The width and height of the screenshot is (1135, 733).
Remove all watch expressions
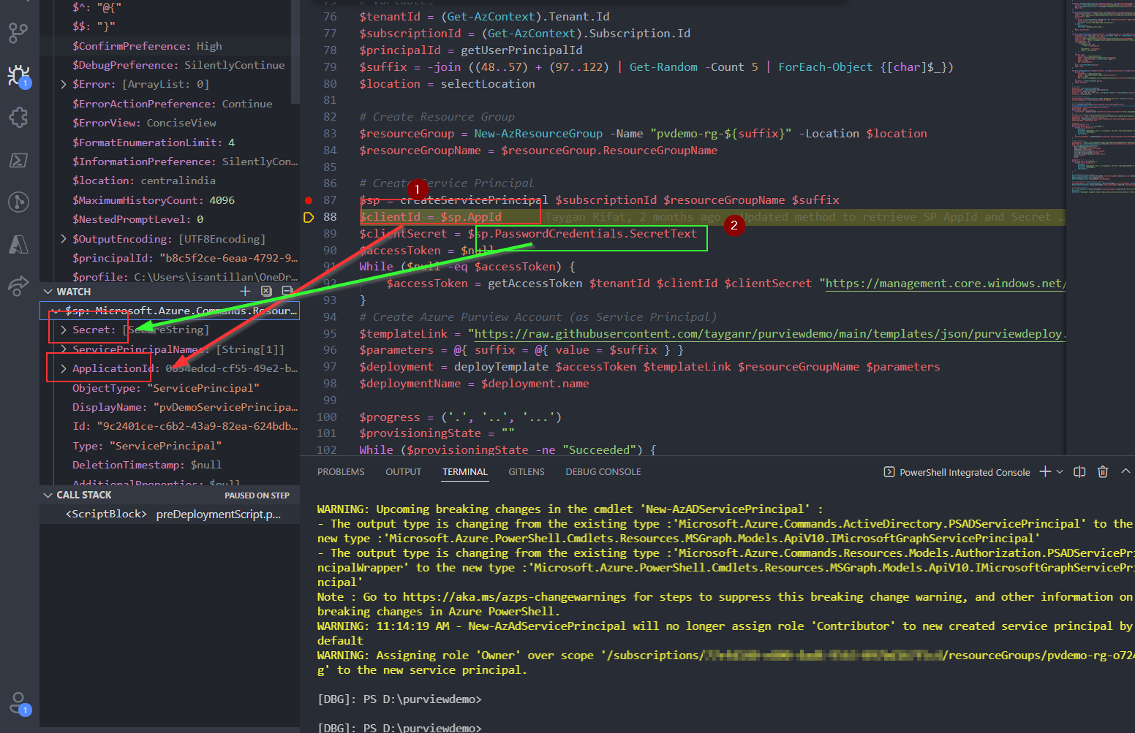pos(266,291)
